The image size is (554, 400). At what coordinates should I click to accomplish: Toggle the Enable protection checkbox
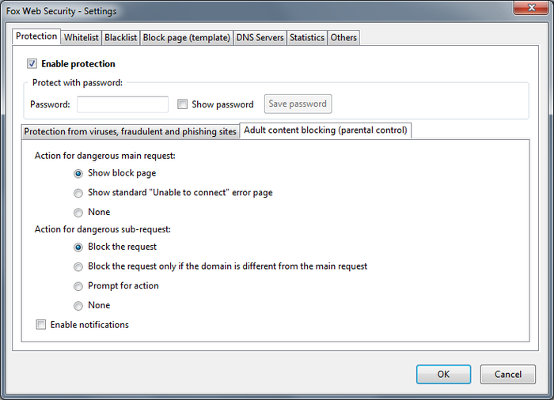32,64
